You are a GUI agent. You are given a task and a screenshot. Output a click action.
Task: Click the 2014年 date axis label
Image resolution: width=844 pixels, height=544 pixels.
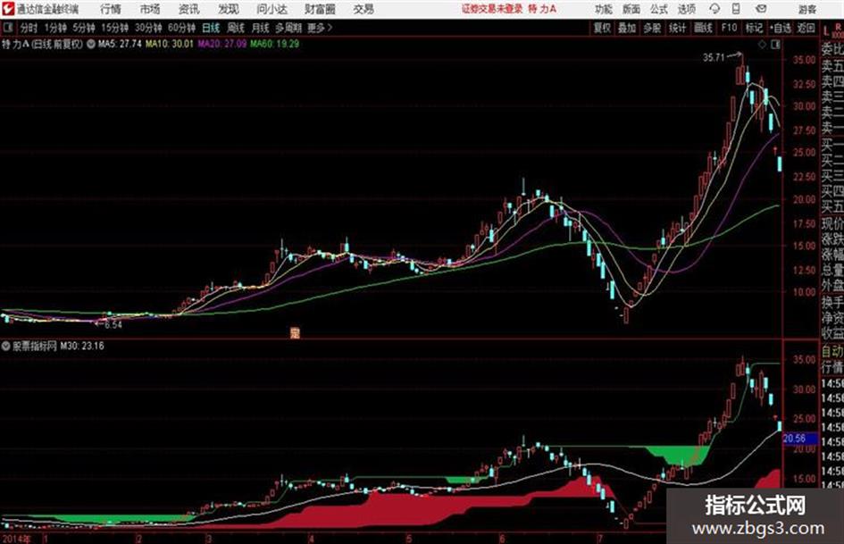(17, 539)
